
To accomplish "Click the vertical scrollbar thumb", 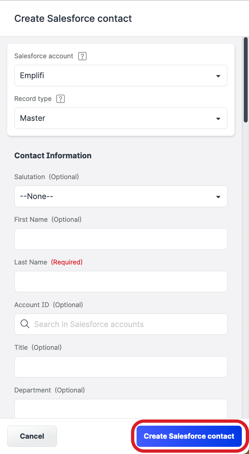I will (x=245, y=80).
